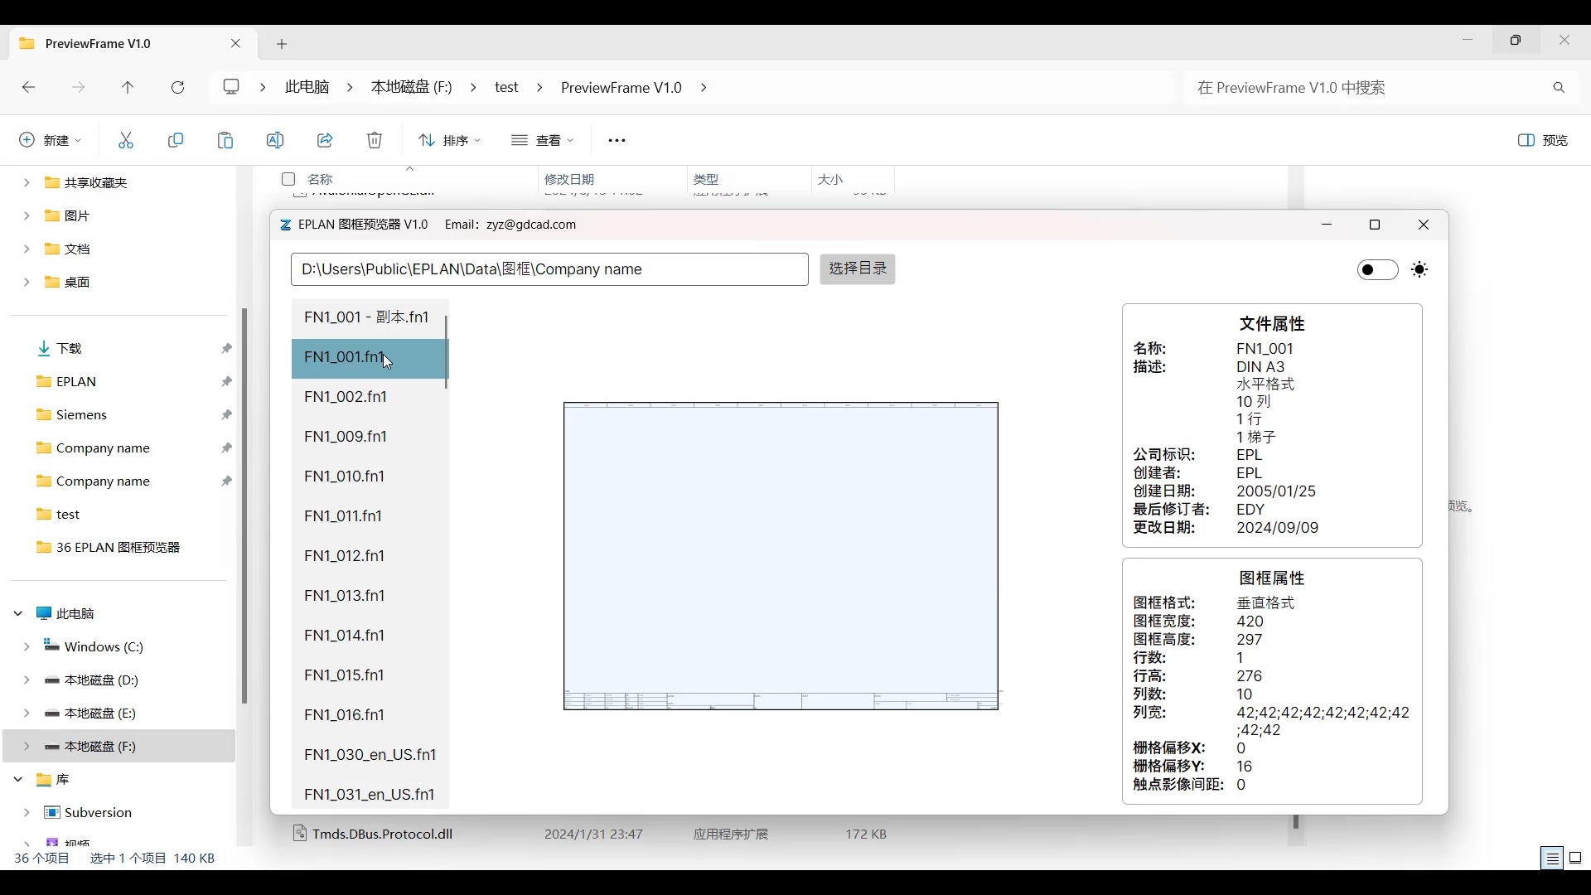Click 此电脑 in the address breadcrumb
1591x895 pixels.
click(x=307, y=88)
